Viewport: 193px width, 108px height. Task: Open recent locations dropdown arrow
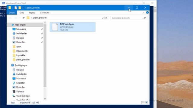[20, 18]
